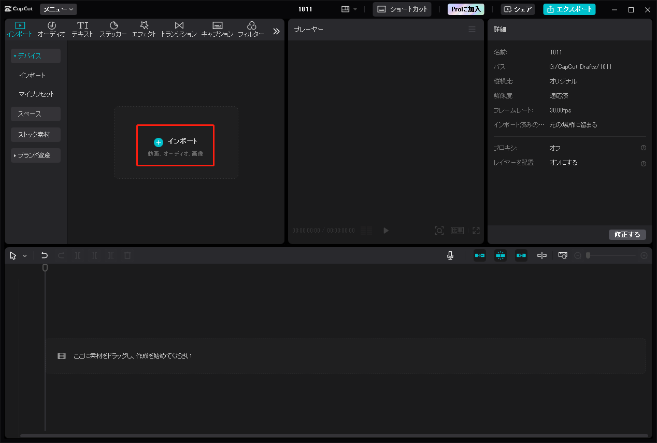Click the エクスポート export button
Screen dimensions: 657x443
point(569,9)
